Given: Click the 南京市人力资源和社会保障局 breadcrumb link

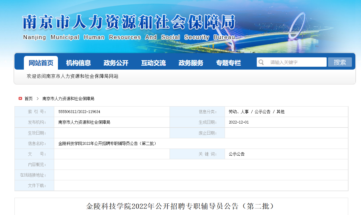Looking at the screenshot, I should 68,99.
